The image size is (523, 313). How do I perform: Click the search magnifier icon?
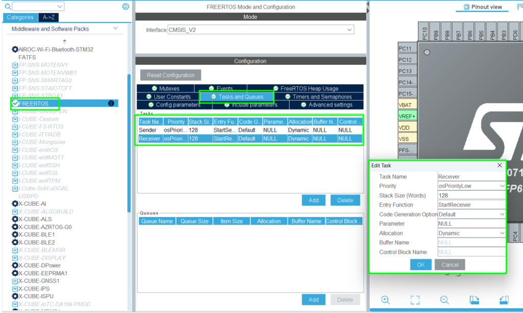[7, 7]
